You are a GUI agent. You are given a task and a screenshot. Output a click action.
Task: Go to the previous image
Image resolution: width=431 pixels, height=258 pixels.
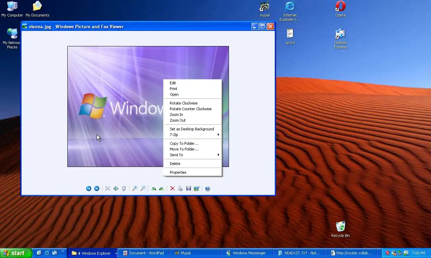point(89,188)
